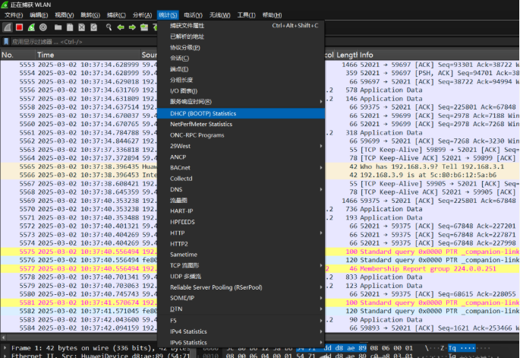The height and width of the screenshot is (358, 520).
Task: Open the 帮助(H) menu
Action: [x=272, y=15]
